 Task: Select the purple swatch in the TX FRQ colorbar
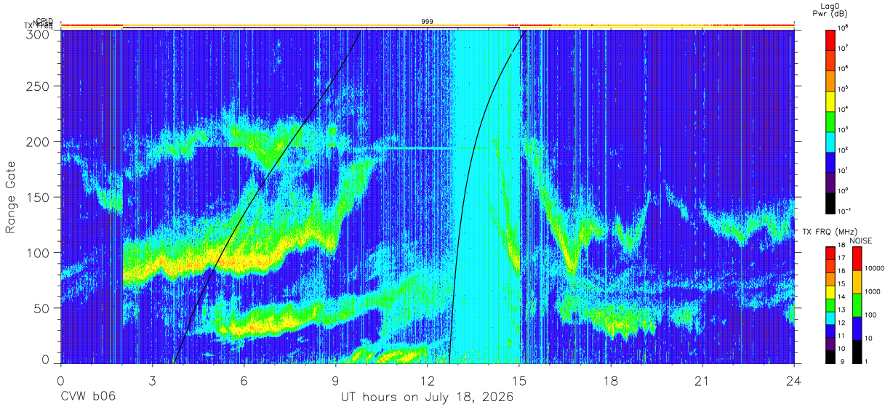click(830, 344)
